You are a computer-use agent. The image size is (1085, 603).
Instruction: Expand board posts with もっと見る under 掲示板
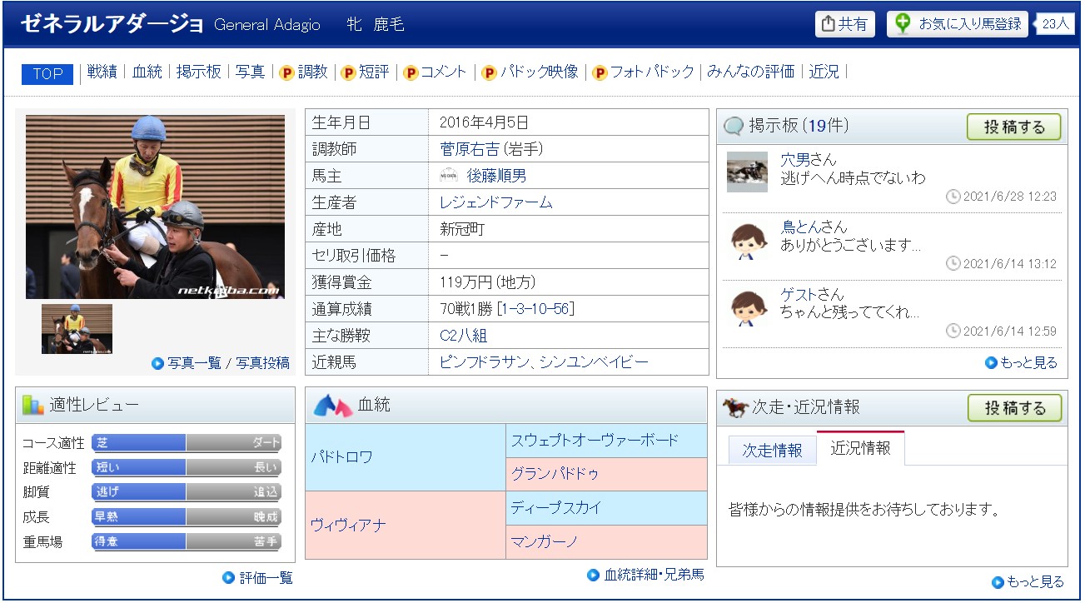pyautogui.click(x=1021, y=362)
